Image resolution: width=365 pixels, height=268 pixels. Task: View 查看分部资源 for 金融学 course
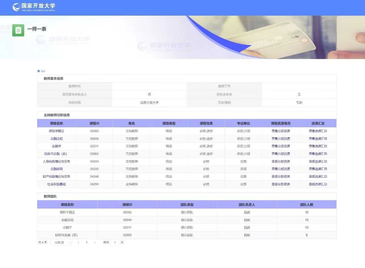coord(281,146)
